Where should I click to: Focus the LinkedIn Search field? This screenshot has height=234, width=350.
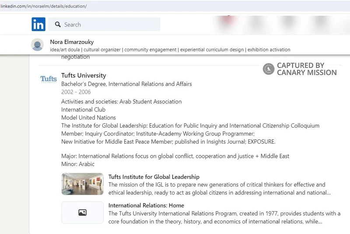coord(104,25)
